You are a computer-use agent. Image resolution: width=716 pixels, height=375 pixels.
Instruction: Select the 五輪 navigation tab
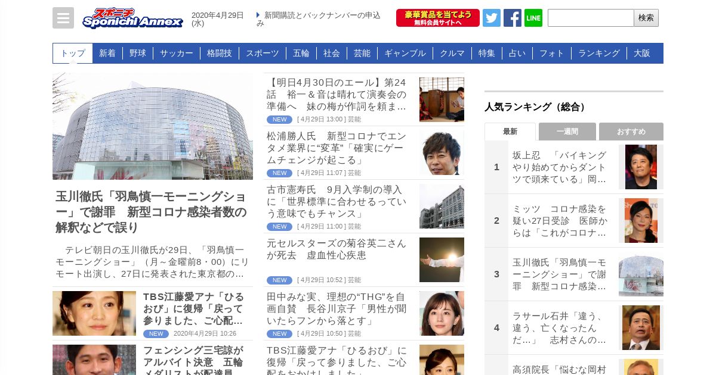point(301,53)
